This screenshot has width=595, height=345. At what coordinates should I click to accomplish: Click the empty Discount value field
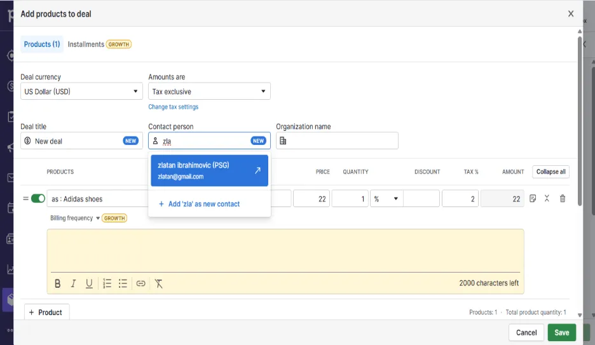421,199
